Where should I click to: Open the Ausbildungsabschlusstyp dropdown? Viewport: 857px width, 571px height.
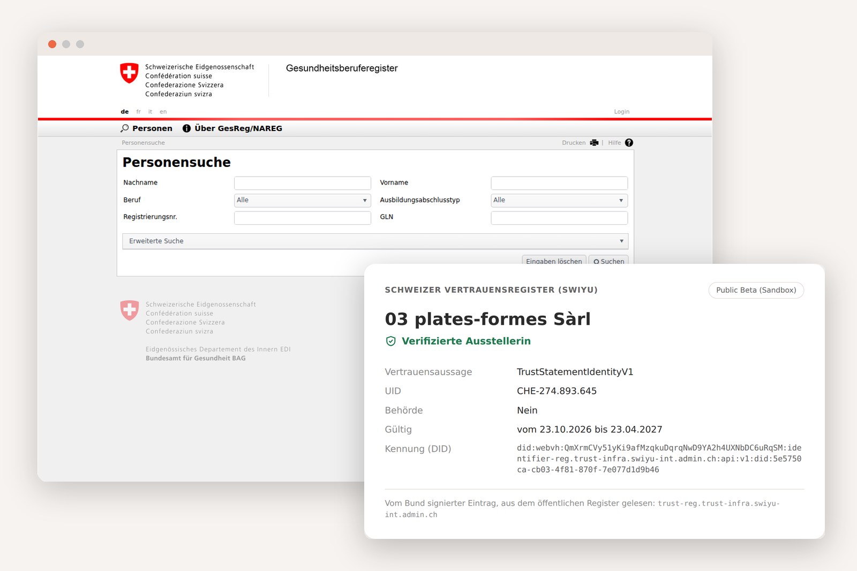(559, 200)
